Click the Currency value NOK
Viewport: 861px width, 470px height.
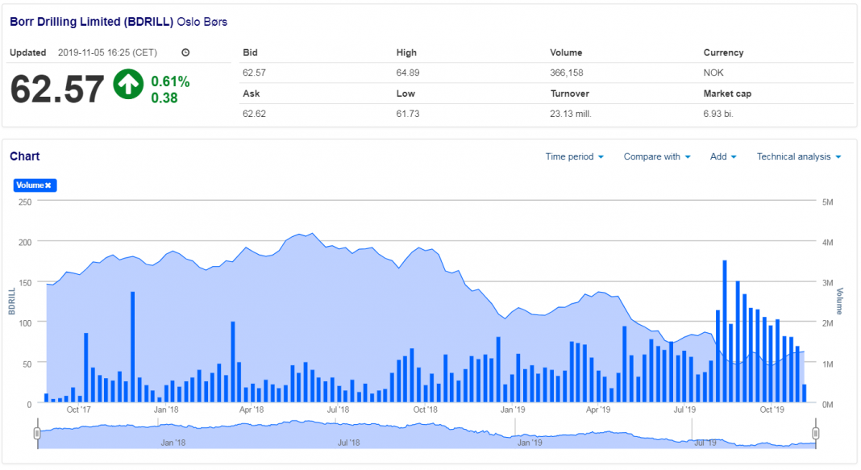(713, 73)
